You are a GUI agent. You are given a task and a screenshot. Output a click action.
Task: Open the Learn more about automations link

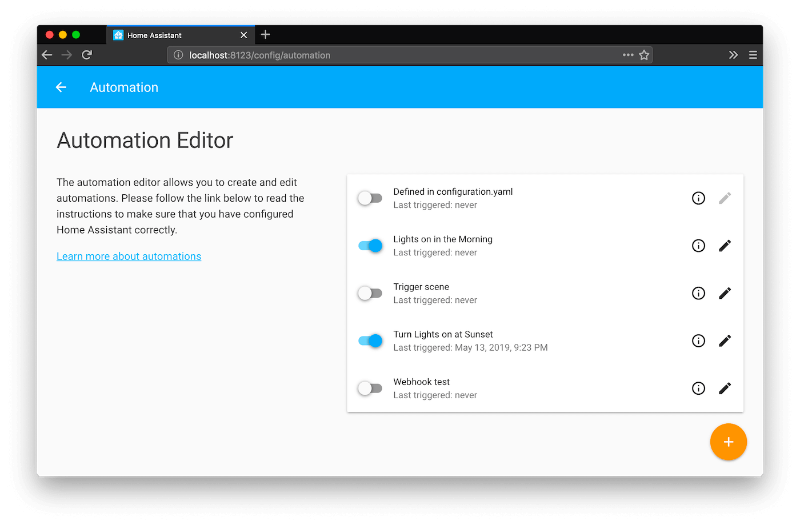tap(129, 256)
